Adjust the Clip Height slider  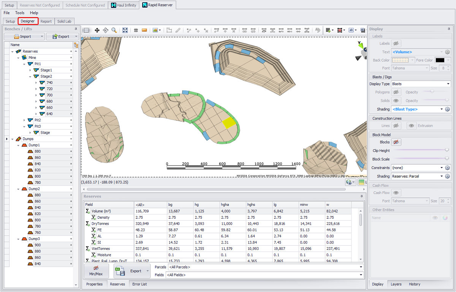coord(446,150)
